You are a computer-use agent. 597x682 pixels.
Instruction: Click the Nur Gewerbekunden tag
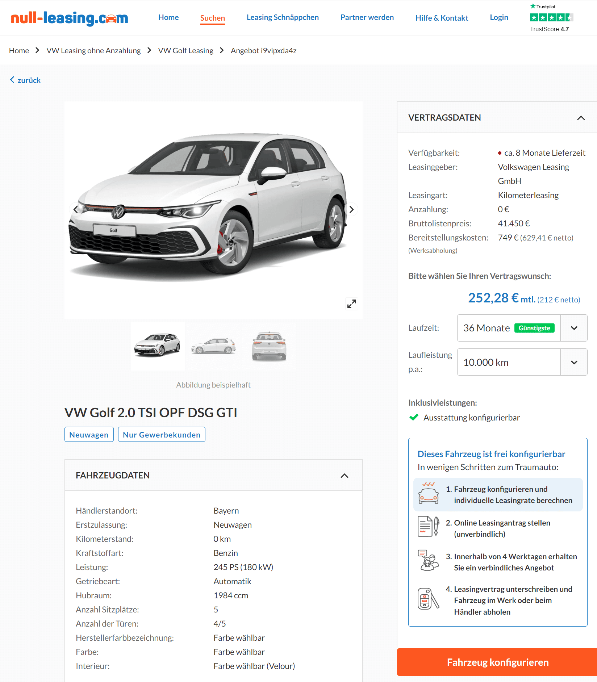pyautogui.click(x=162, y=435)
